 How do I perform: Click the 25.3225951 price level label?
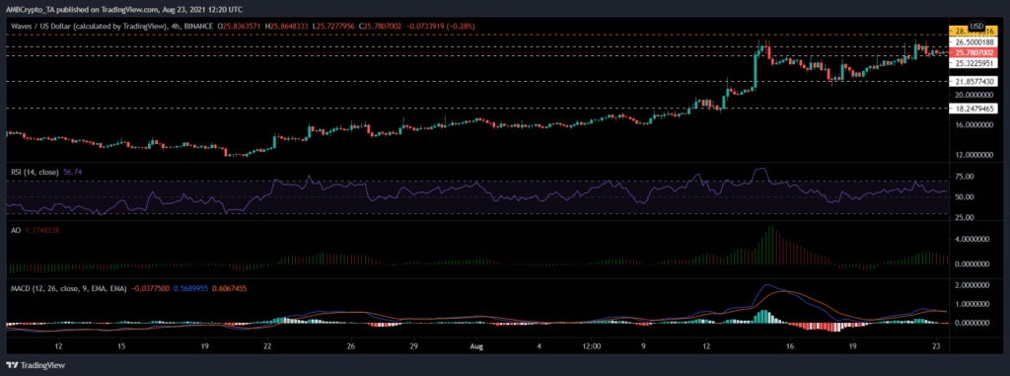975,63
